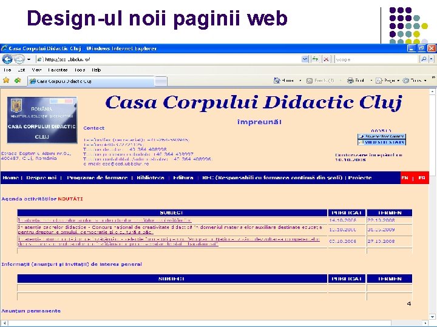Open the first announcement dated 14.10.2008
The height and width of the screenshot is (327, 437).
tap(104, 220)
